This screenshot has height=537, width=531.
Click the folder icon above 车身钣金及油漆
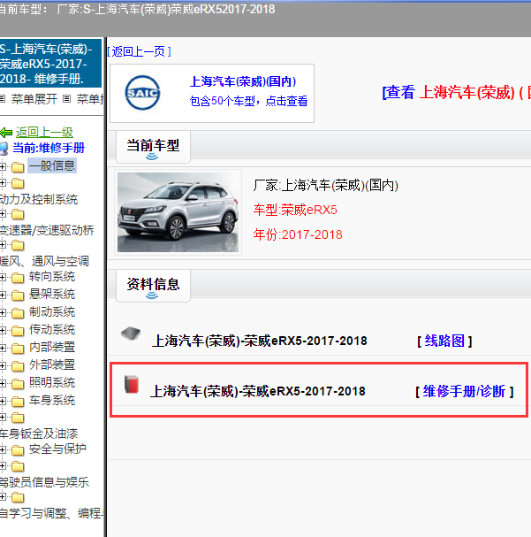[18, 418]
